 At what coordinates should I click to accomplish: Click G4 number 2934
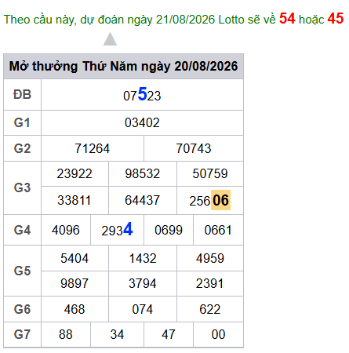(117, 229)
